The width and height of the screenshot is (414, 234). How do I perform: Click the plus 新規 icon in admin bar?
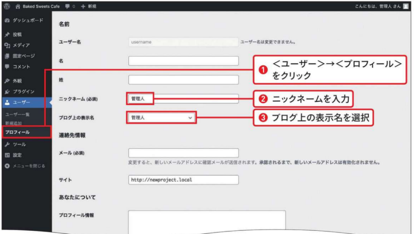(83, 6)
